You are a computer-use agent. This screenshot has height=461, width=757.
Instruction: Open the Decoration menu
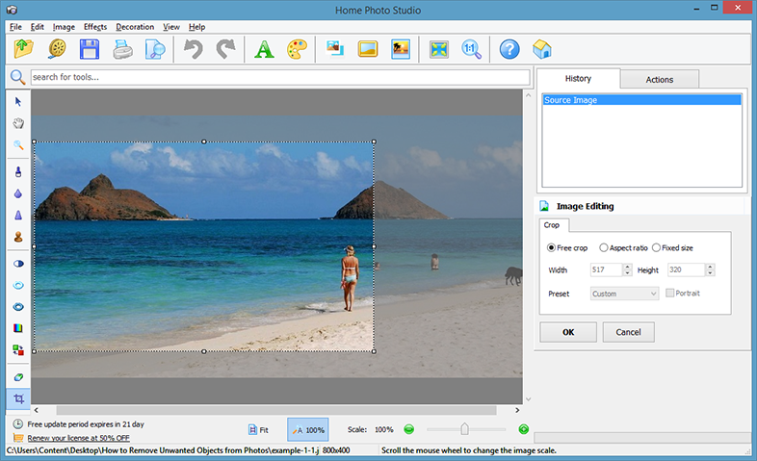(x=135, y=27)
